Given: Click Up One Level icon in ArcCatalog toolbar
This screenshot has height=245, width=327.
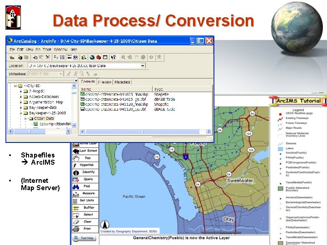Looking at the screenshot, I should 12,57.
